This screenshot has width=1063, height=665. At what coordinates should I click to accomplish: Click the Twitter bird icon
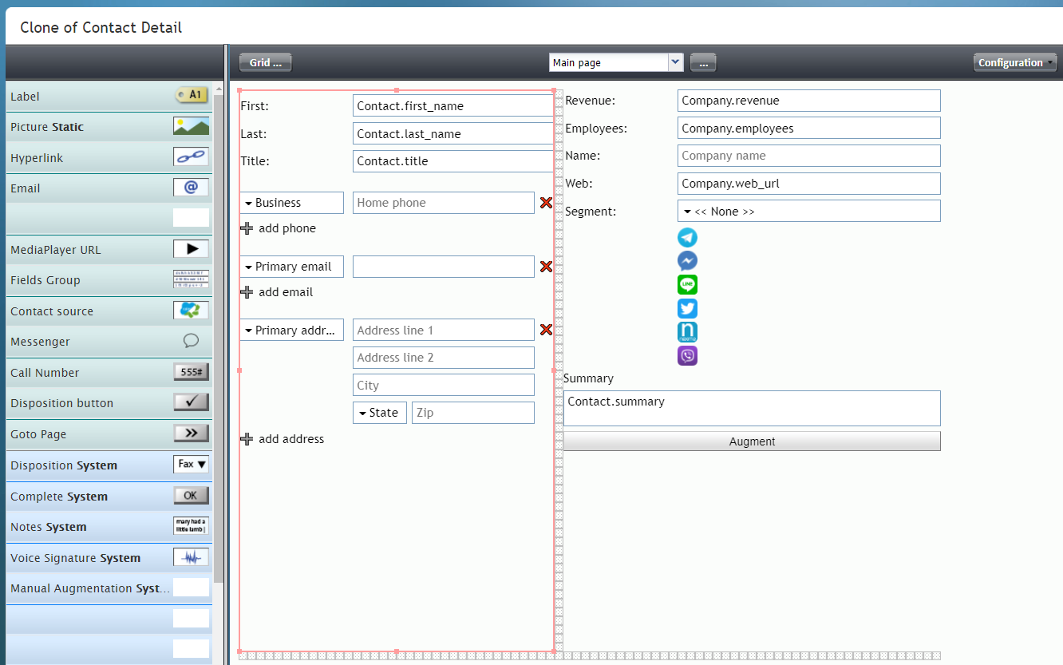(x=687, y=308)
